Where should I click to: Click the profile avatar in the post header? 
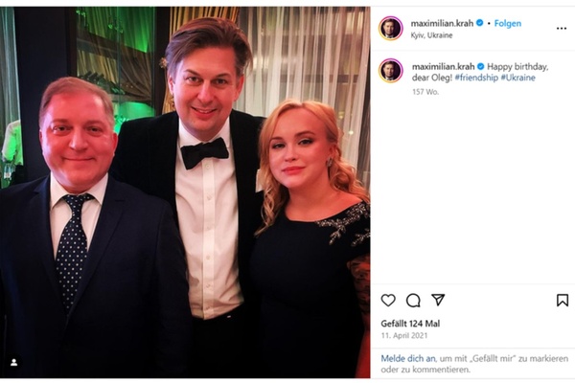tap(390, 28)
